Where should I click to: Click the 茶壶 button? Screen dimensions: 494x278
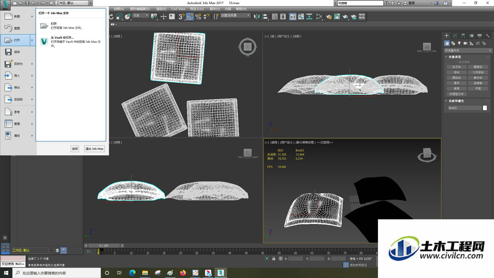pos(456,89)
